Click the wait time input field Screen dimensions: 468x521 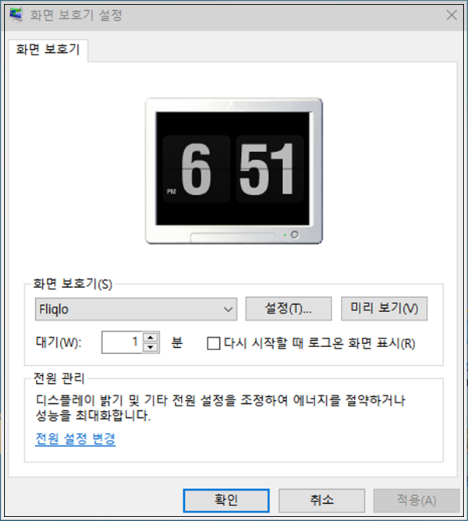click(x=122, y=342)
